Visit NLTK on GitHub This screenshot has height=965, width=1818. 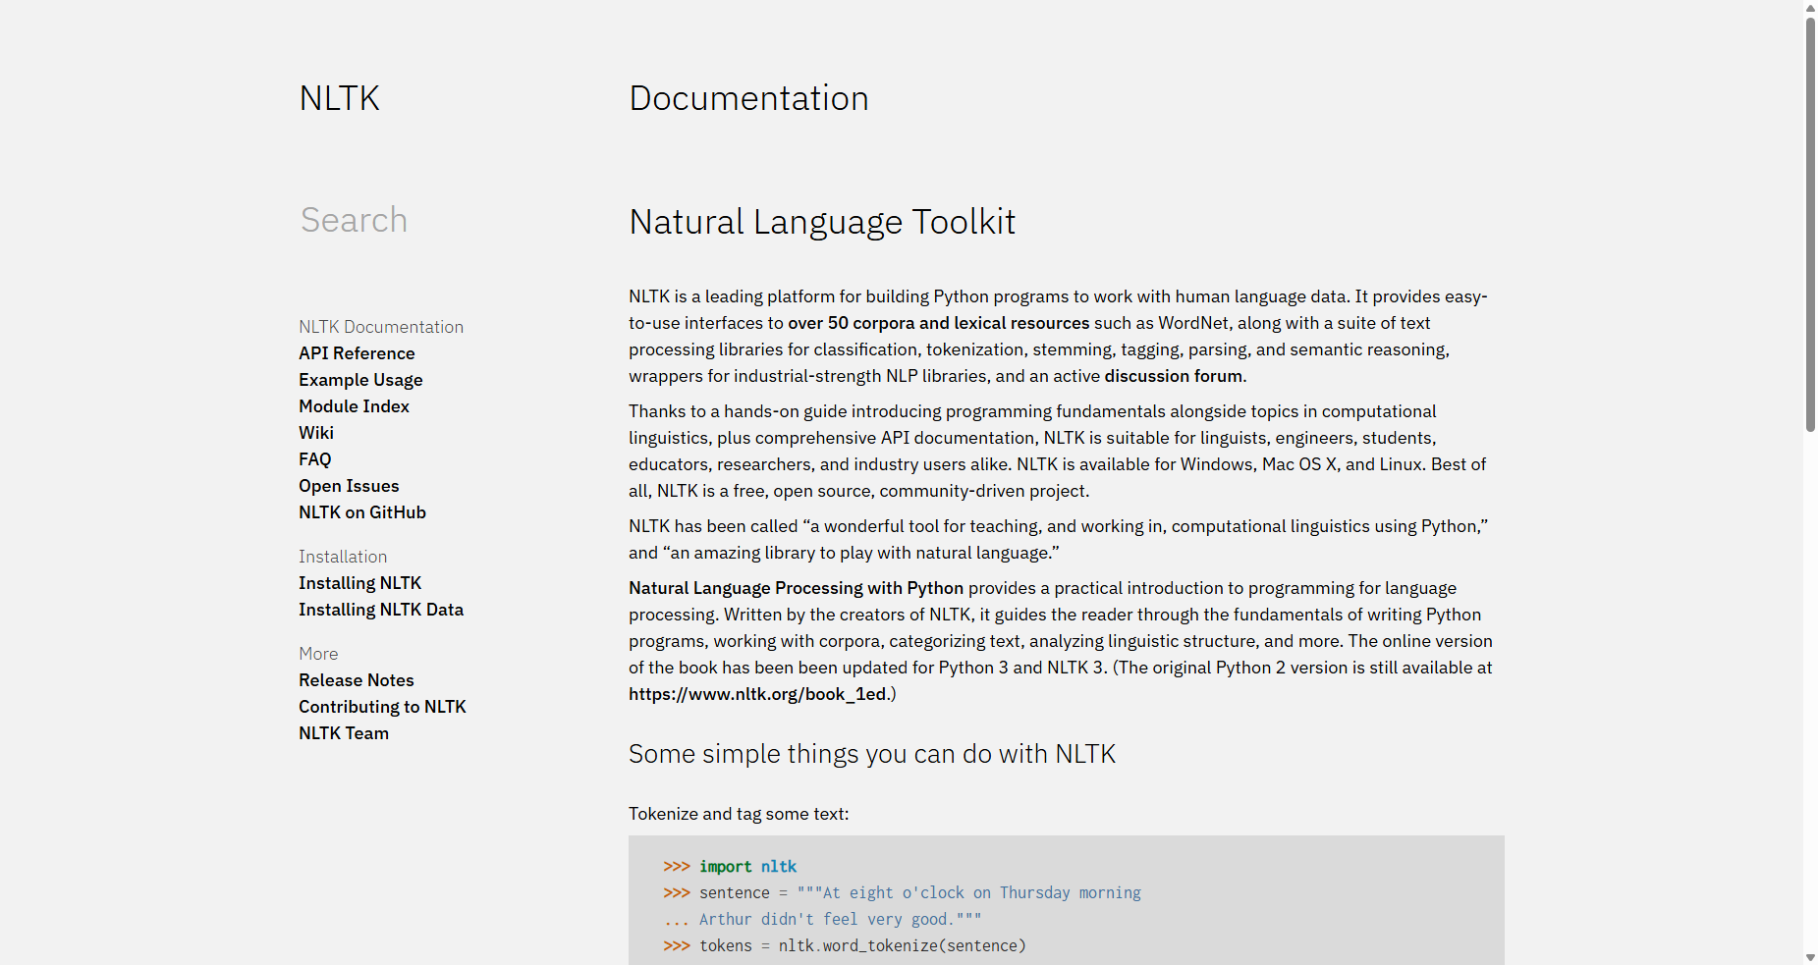(362, 512)
